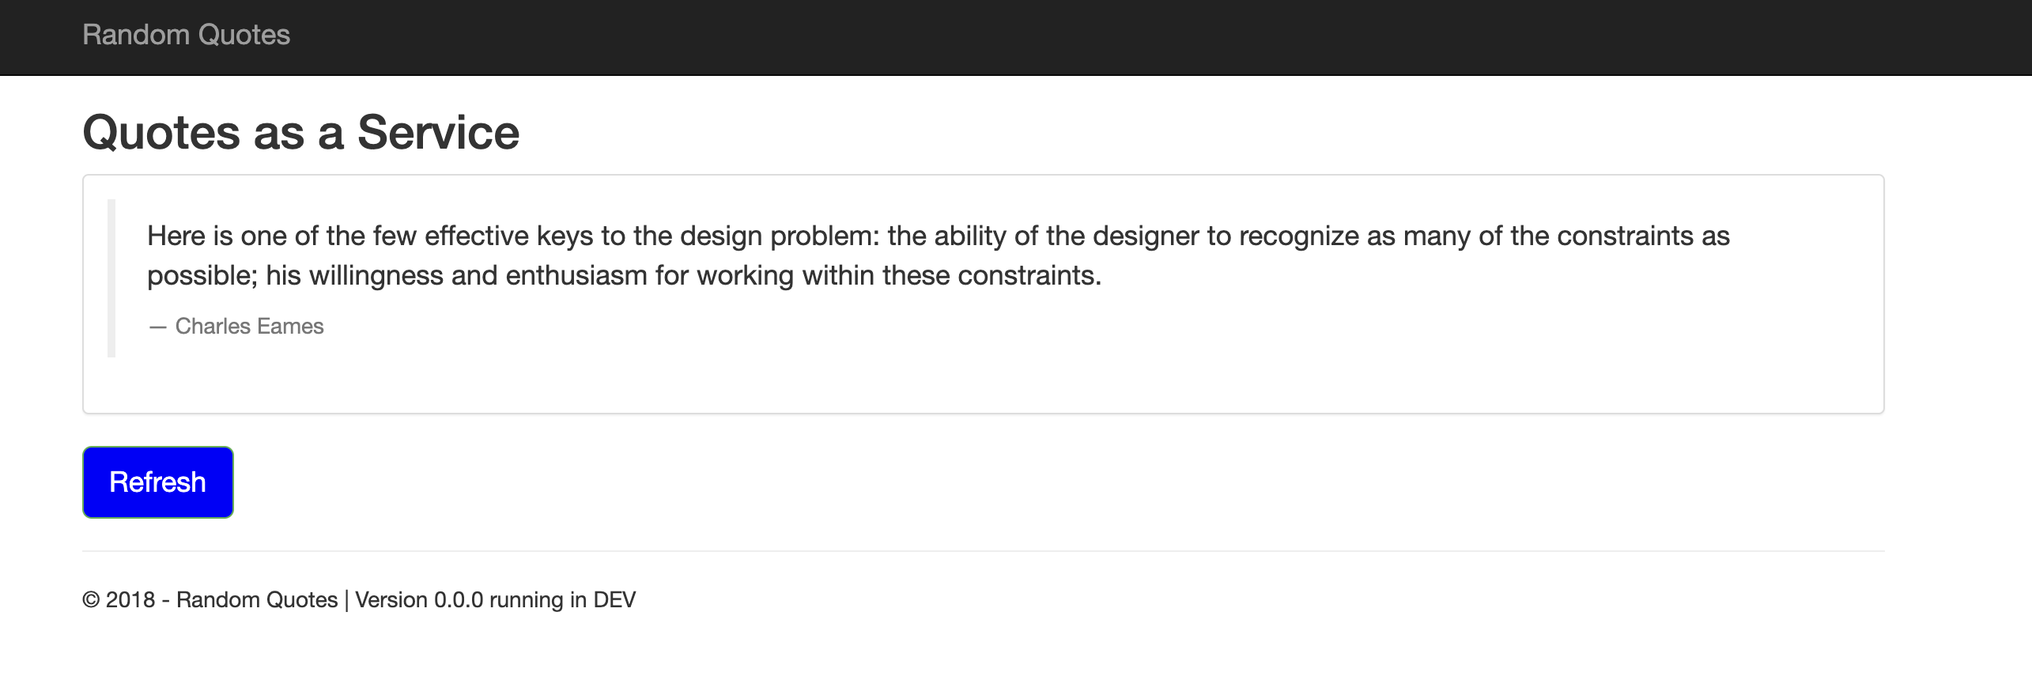The height and width of the screenshot is (699, 2032).
Task: Click the word "Service" in the page heading
Action: [438, 132]
